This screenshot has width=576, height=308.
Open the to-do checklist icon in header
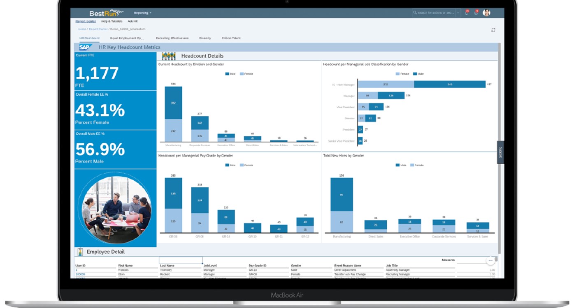(x=476, y=13)
